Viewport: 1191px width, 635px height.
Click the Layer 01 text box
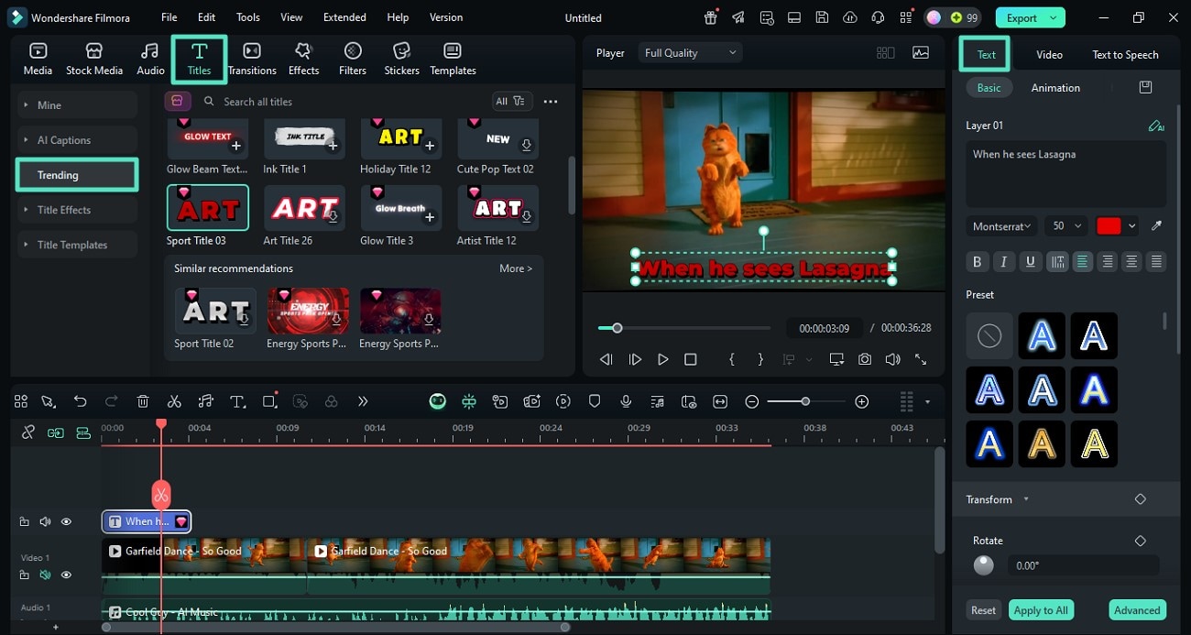(x=1065, y=174)
